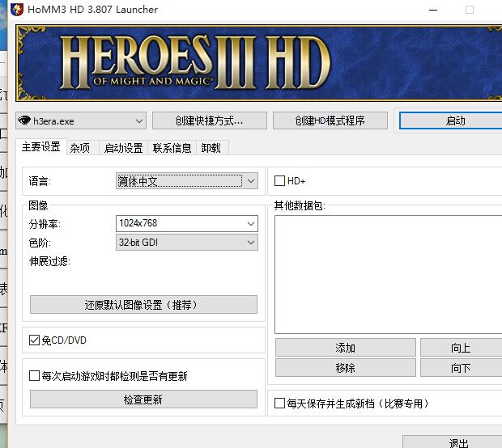
Task: Uncheck the 免CD/DVD checkbox
Action: coord(34,340)
